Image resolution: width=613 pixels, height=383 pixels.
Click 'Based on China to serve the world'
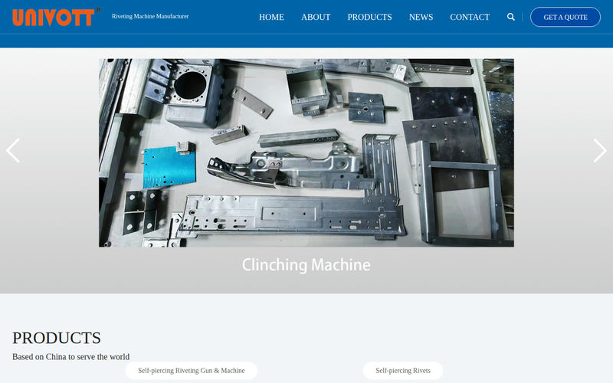point(70,357)
